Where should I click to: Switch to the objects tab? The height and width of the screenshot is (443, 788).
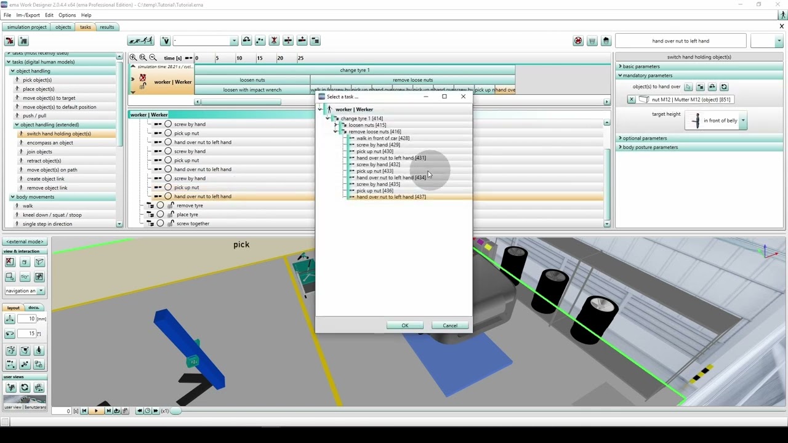[x=63, y=27]
